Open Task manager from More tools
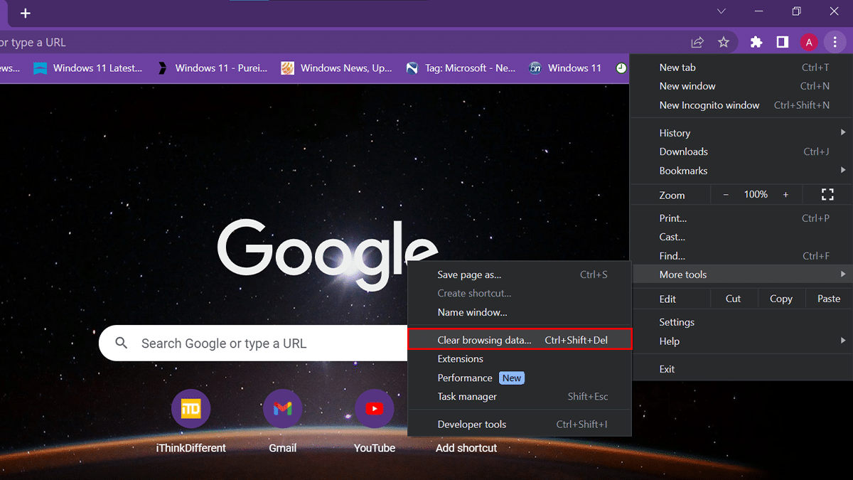Screen dimensions: 853x480 point(467,397)
